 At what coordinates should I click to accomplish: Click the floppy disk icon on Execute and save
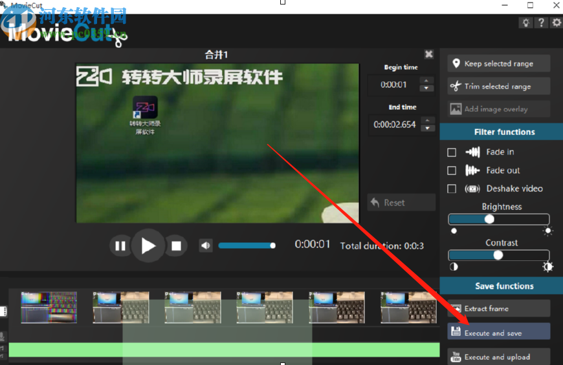456,331
